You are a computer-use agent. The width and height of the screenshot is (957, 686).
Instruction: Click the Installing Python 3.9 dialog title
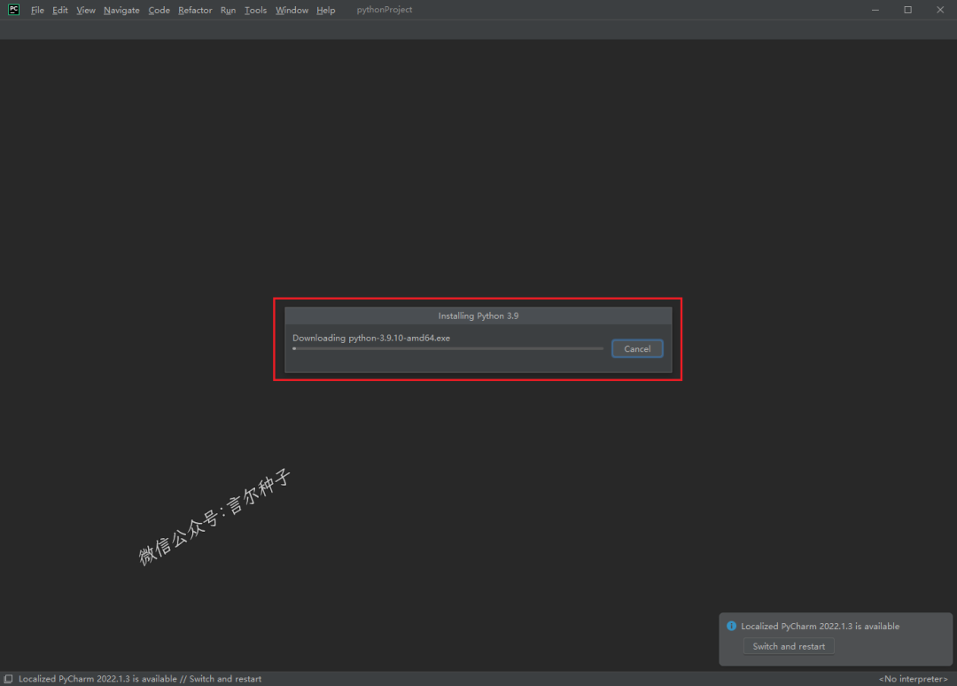point(478,316)
